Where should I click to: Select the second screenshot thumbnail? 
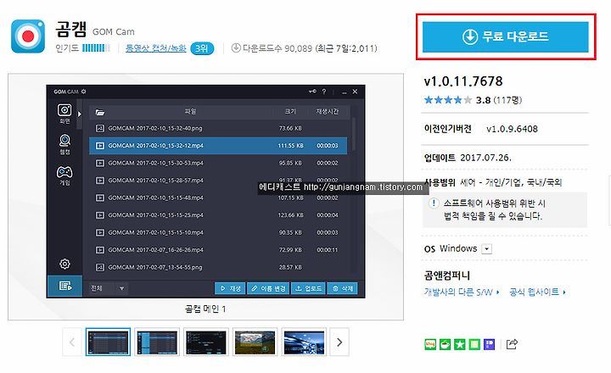click(157, 342)
